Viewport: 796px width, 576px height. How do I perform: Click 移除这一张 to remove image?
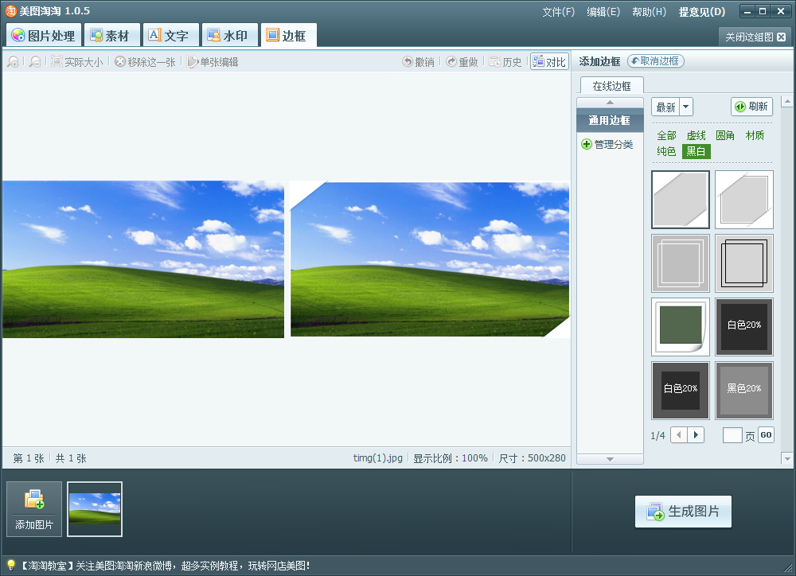point(145,62)
